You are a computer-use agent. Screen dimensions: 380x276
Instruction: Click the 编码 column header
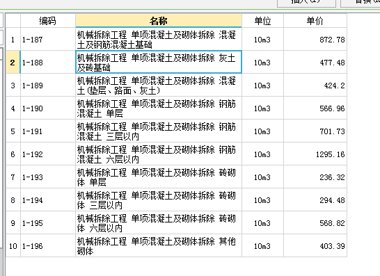click(x=48, y=21)
